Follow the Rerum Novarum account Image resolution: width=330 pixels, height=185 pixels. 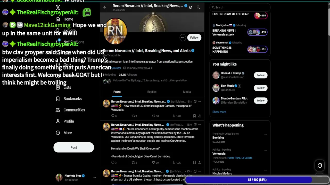(194, 38)
